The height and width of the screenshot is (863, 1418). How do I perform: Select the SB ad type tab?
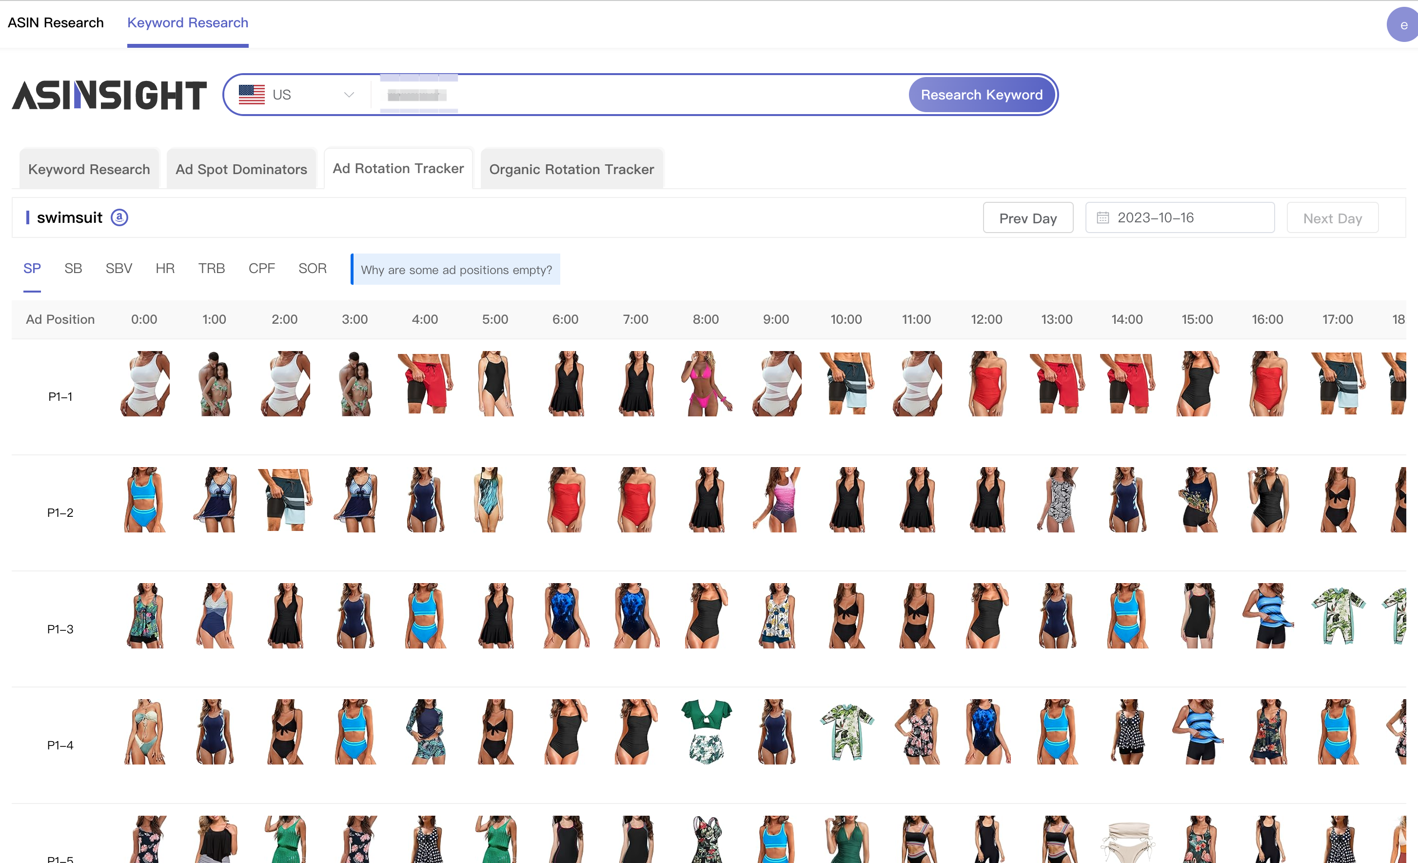[x=73, y=268]
